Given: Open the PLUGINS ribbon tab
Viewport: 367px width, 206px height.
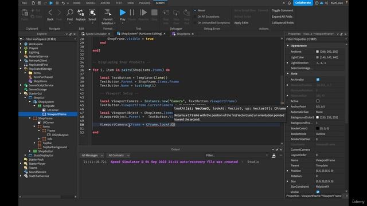Looking at the screenshot, I should [x=145, y=3].
